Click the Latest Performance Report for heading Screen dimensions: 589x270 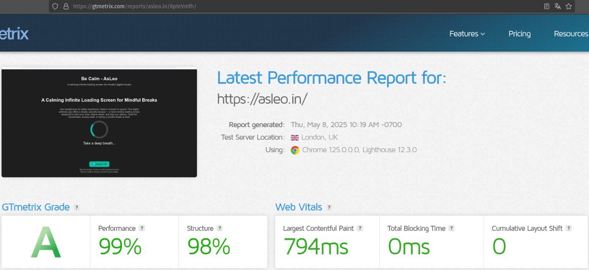click(332, 78)
